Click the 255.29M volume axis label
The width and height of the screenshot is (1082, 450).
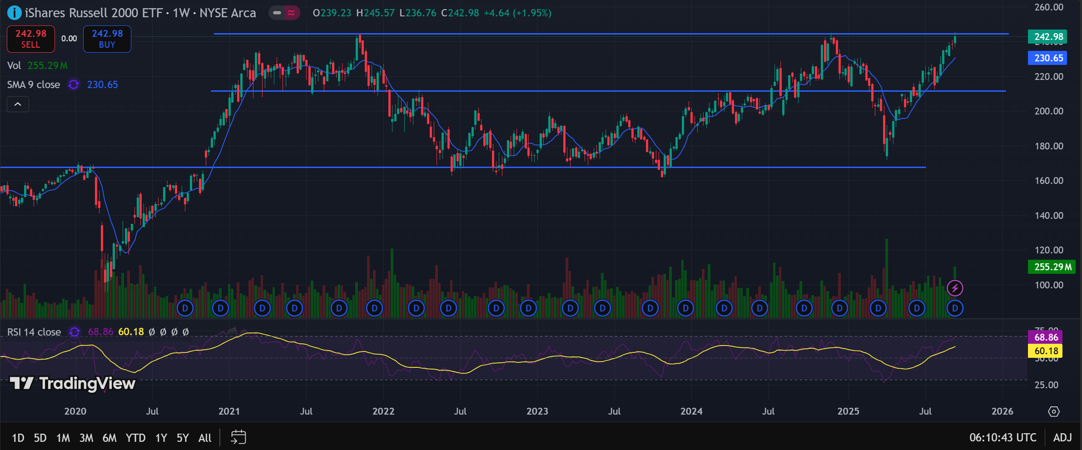1052,267
